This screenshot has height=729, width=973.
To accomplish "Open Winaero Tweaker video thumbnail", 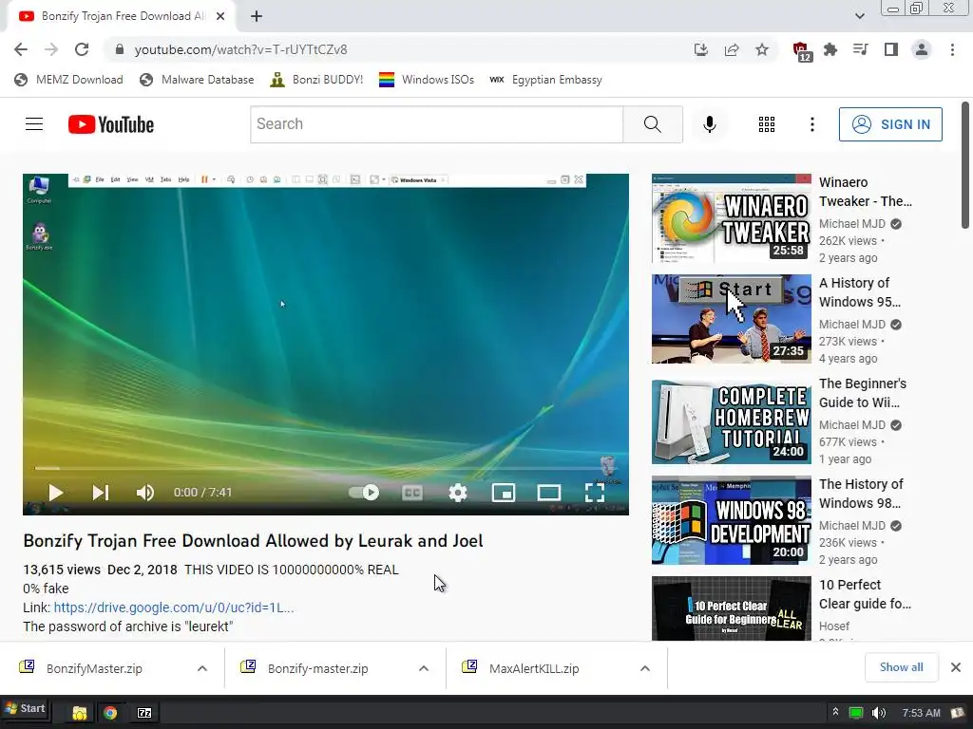I will tap(731, 218).
